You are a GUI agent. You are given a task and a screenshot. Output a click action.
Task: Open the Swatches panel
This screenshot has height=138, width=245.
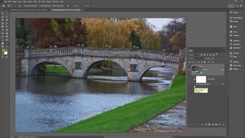pyautogui.click(x=234, y=36)
